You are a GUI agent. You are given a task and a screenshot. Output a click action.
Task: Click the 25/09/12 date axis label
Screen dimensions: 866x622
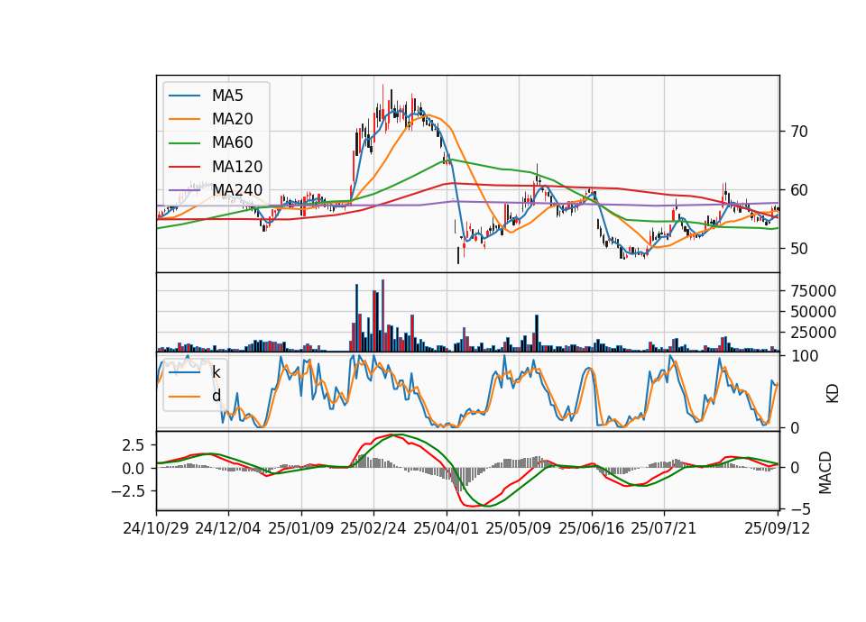(x=777, y=528)
